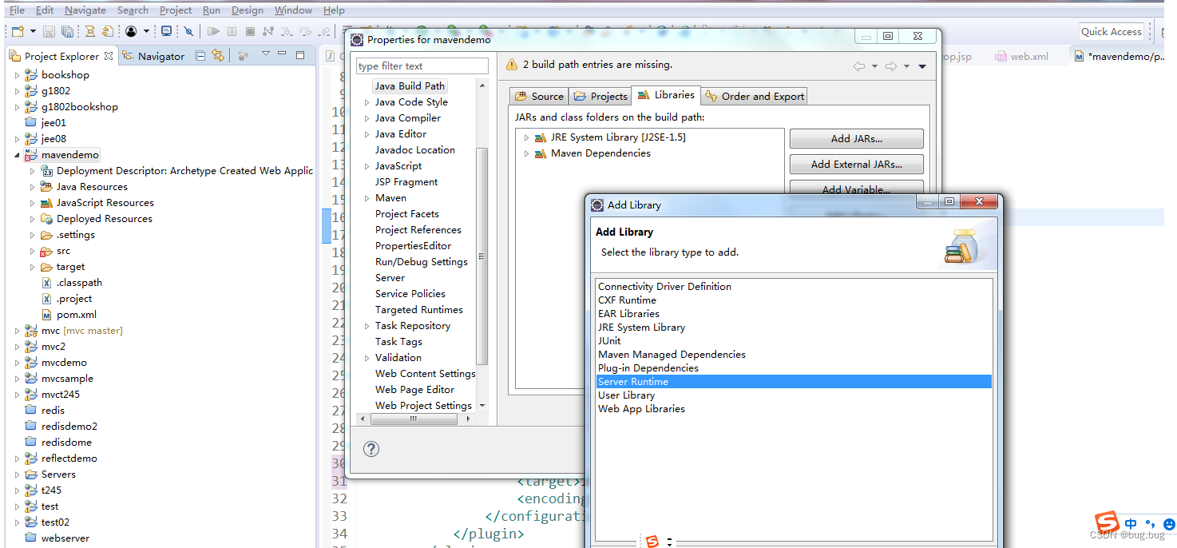Click the properties list vertical scrollbar

coord(481,256)
